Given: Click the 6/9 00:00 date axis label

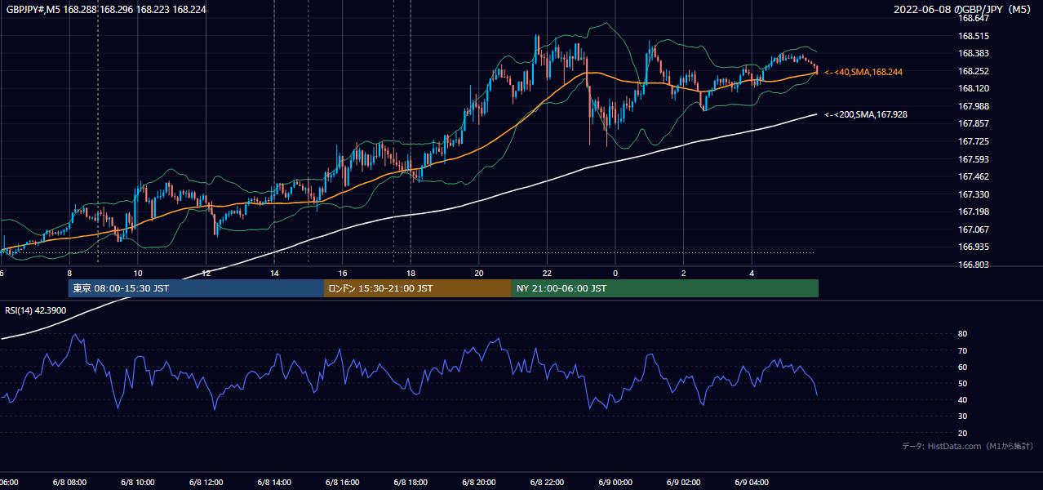Looking at the screenshot, I should tap(615, 483).
